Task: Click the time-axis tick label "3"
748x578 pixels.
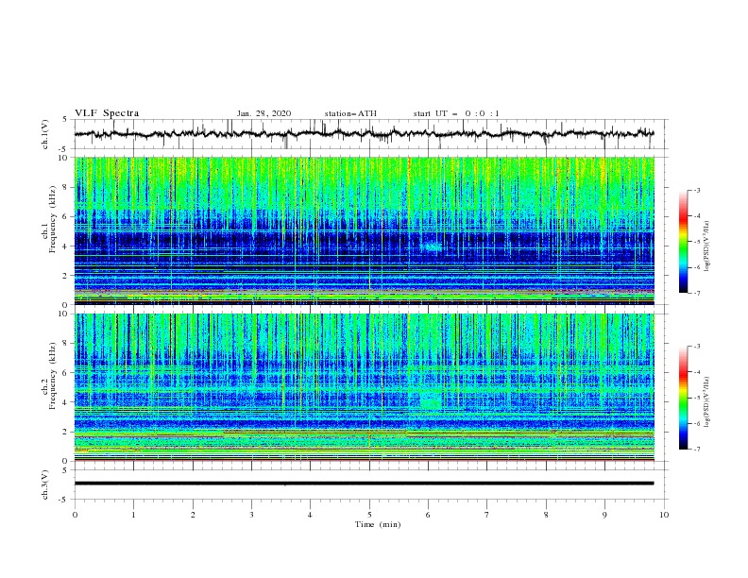Action: 251,515
